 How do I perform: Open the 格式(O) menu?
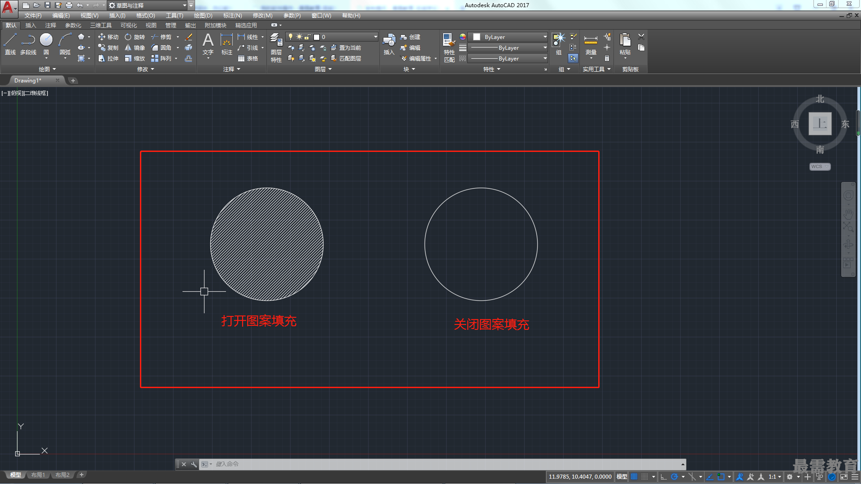tap(145, 15)
